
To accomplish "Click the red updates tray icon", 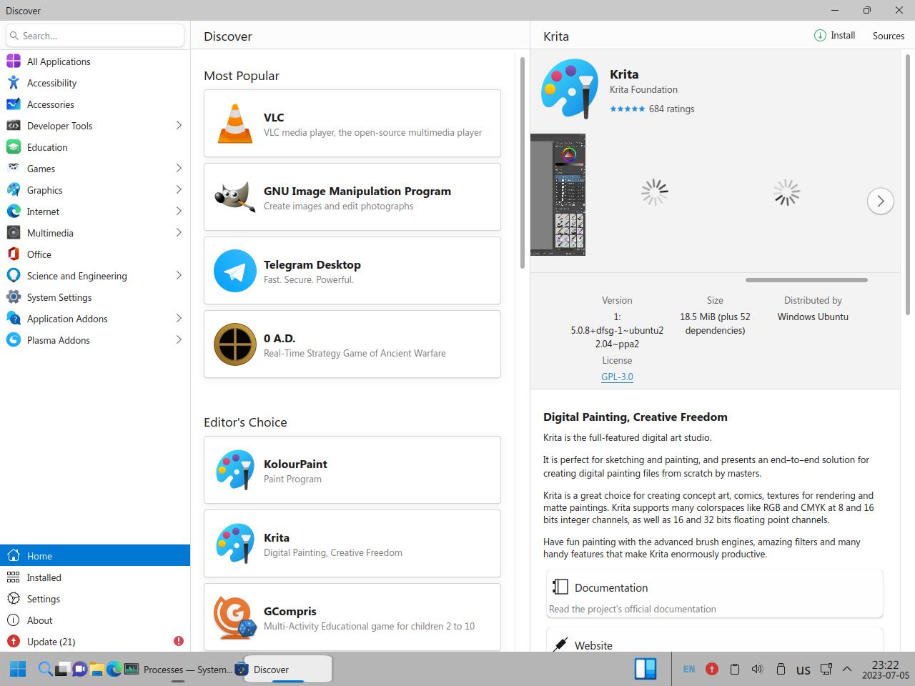I will click(x=712, y=669).
